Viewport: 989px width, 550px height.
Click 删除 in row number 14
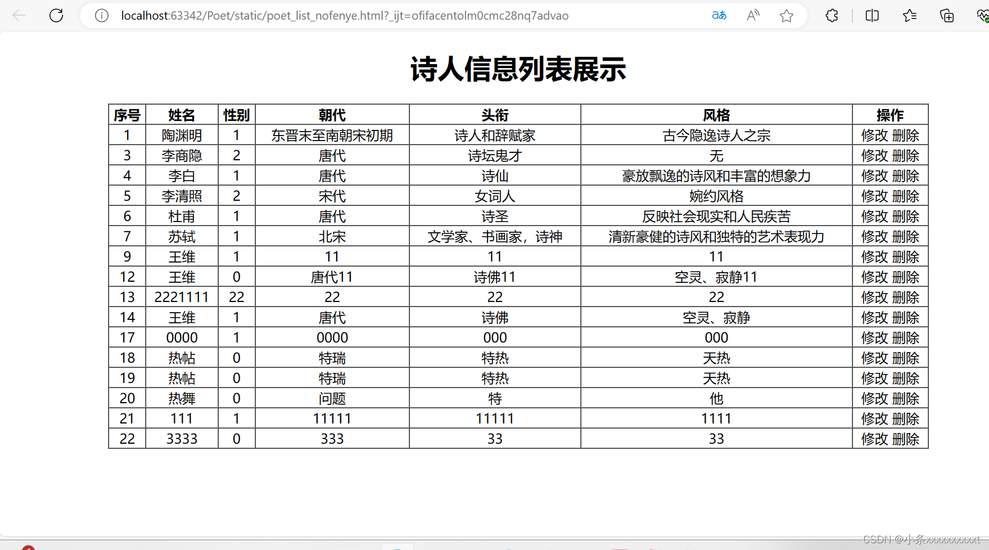(x=906, y=318)
